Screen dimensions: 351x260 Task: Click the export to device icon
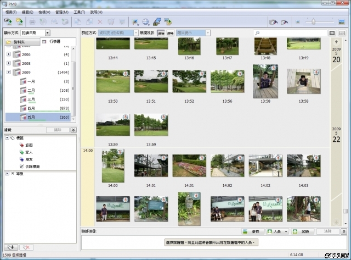(x=168, y=22)
